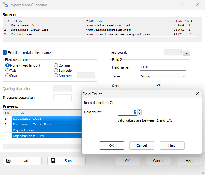Click the read-only Field count box showing 7

[x=173, y=53]
